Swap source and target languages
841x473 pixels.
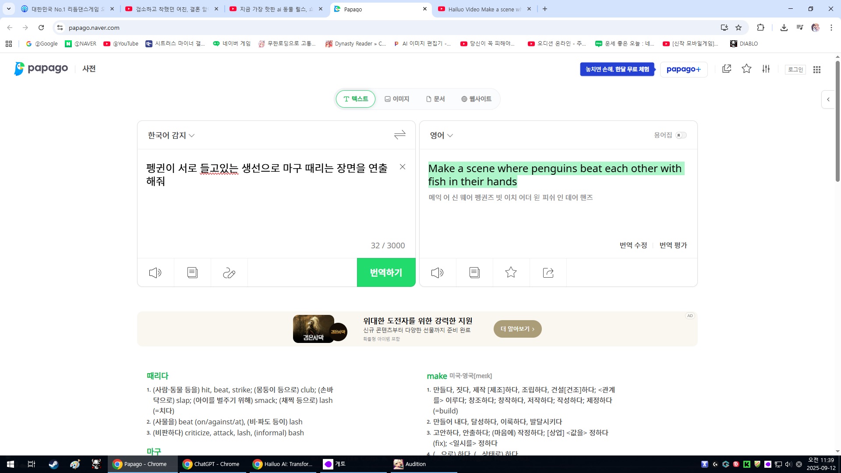click(399, 135)
